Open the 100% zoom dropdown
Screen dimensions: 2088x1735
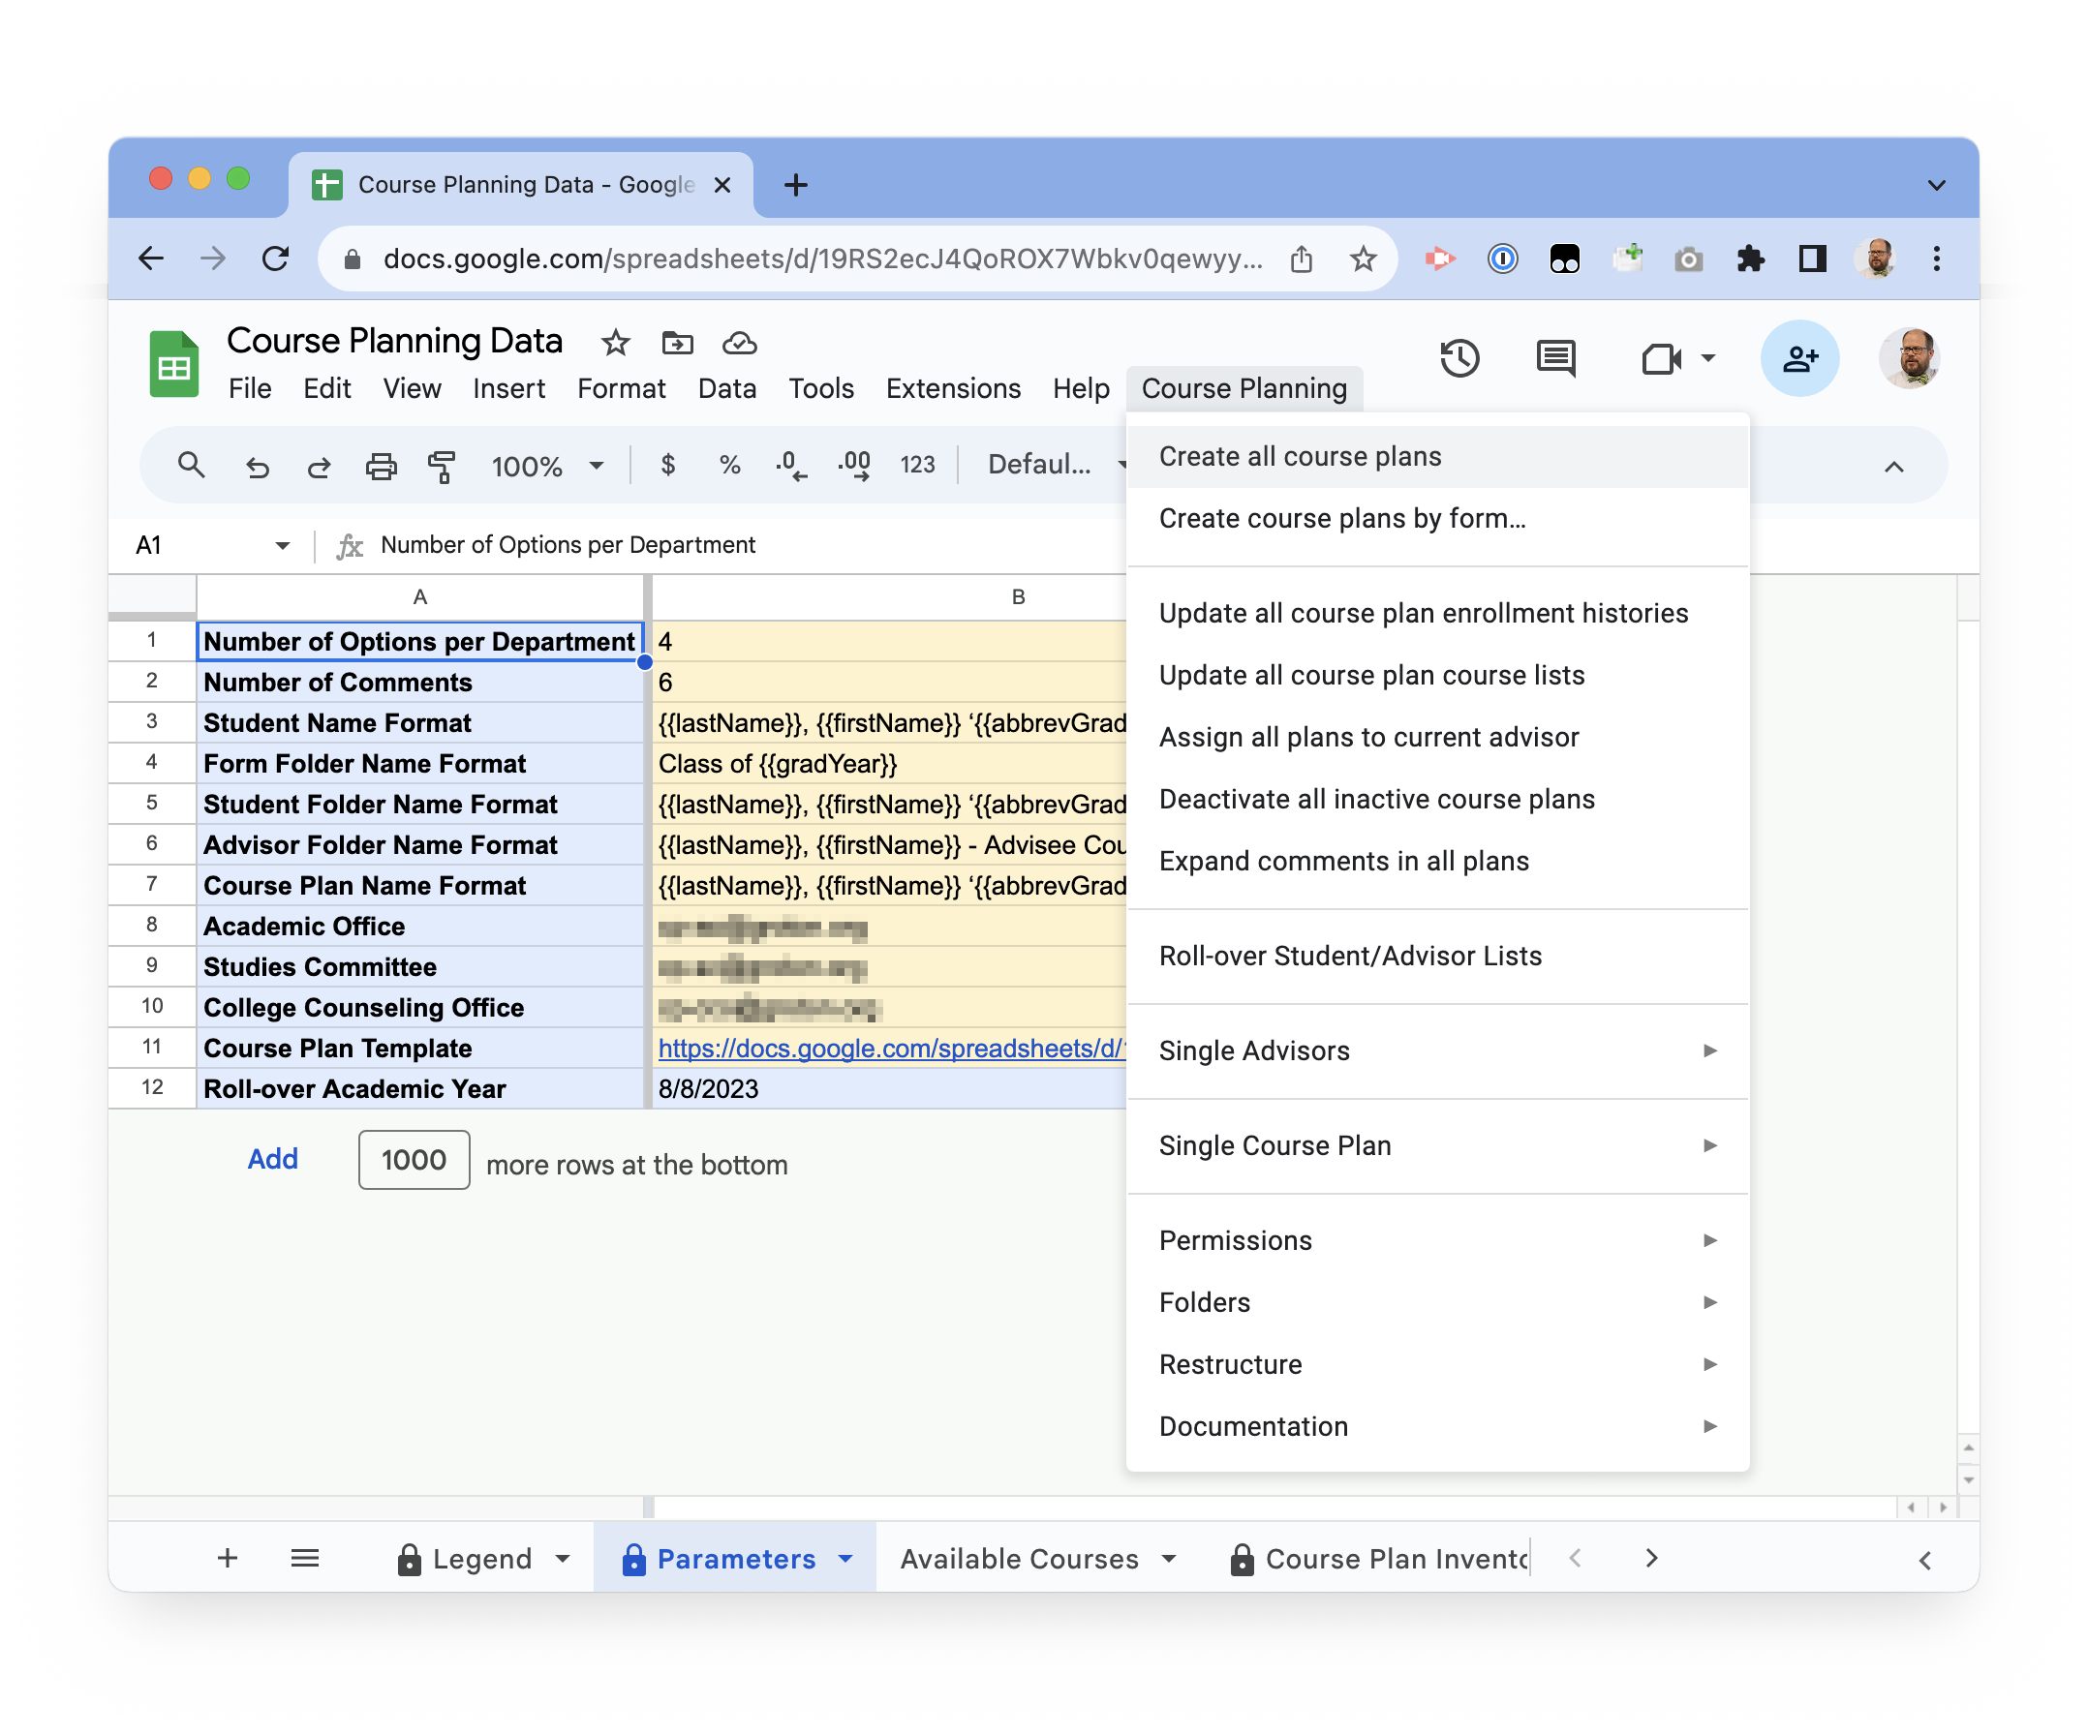coord(547,466)
